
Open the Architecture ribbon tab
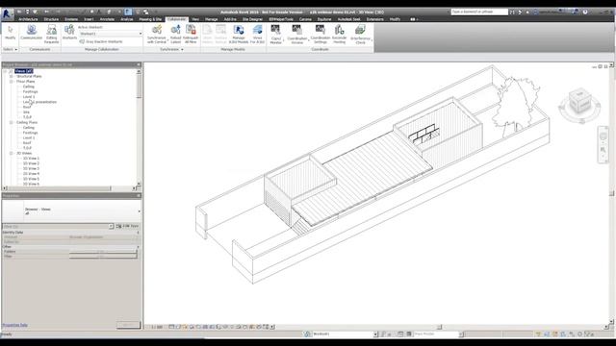coord(28,19)
